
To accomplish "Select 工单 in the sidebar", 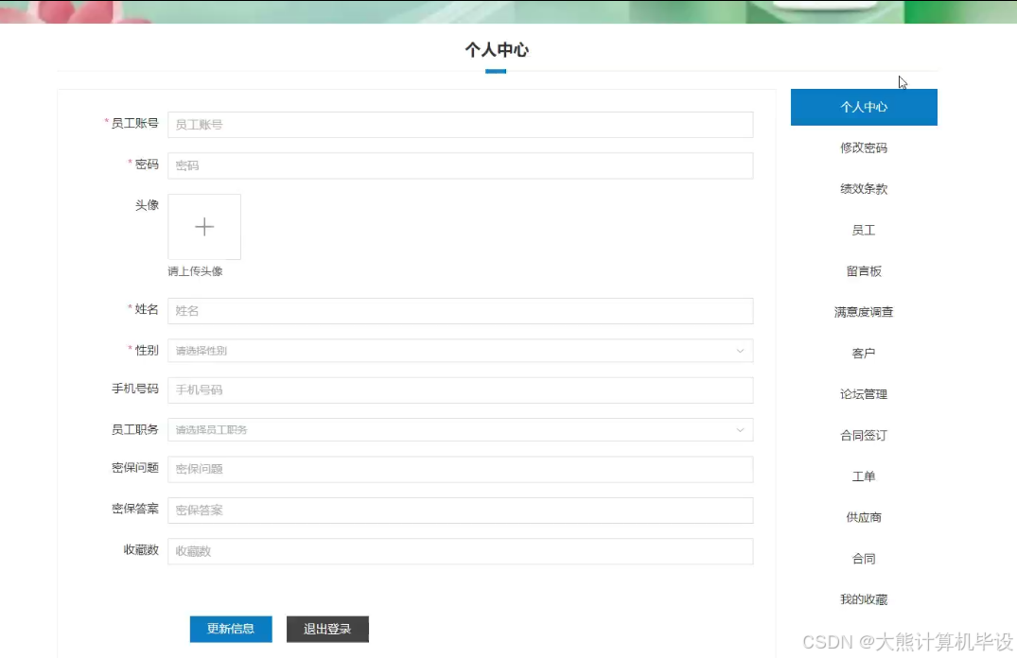I will 864,476.
